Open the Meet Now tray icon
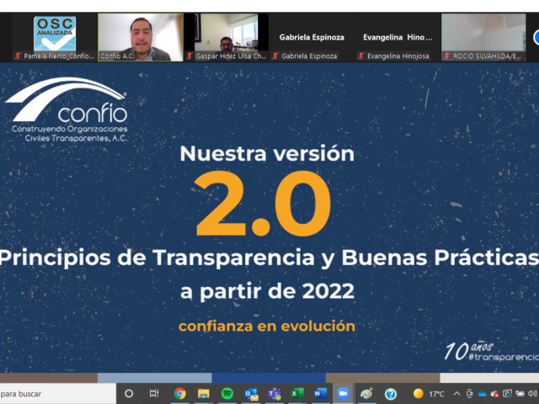This screenshot has width=539, height=404. (x=470, y=394)
